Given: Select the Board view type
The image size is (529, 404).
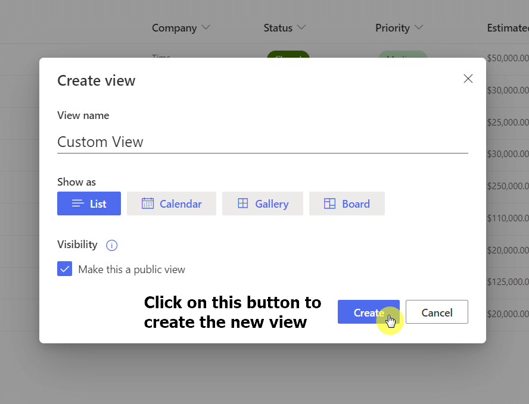Looking at the screenshot, I should click(347, 203).
